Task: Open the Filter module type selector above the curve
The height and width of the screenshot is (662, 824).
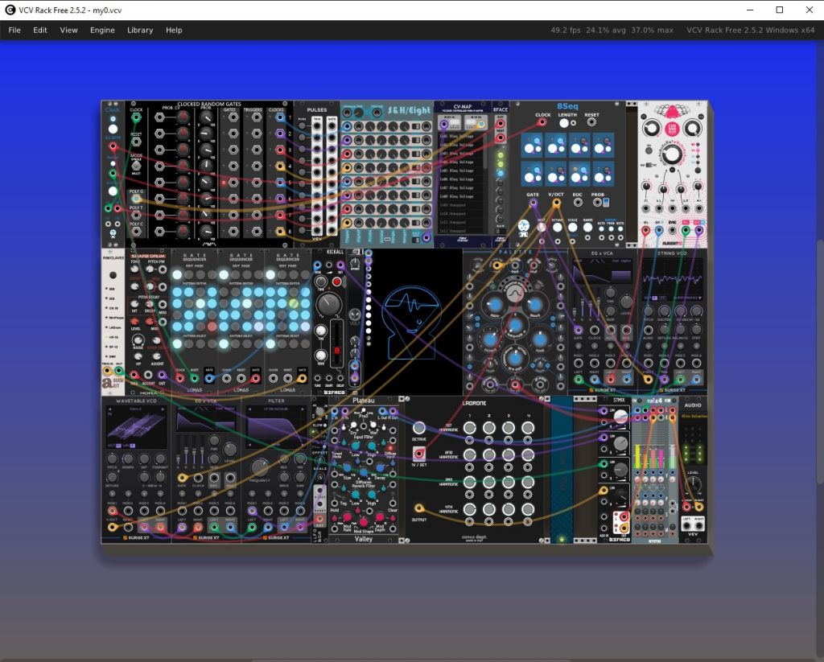Action: [x=277, y=409]
